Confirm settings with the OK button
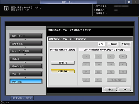 point(125,90)
